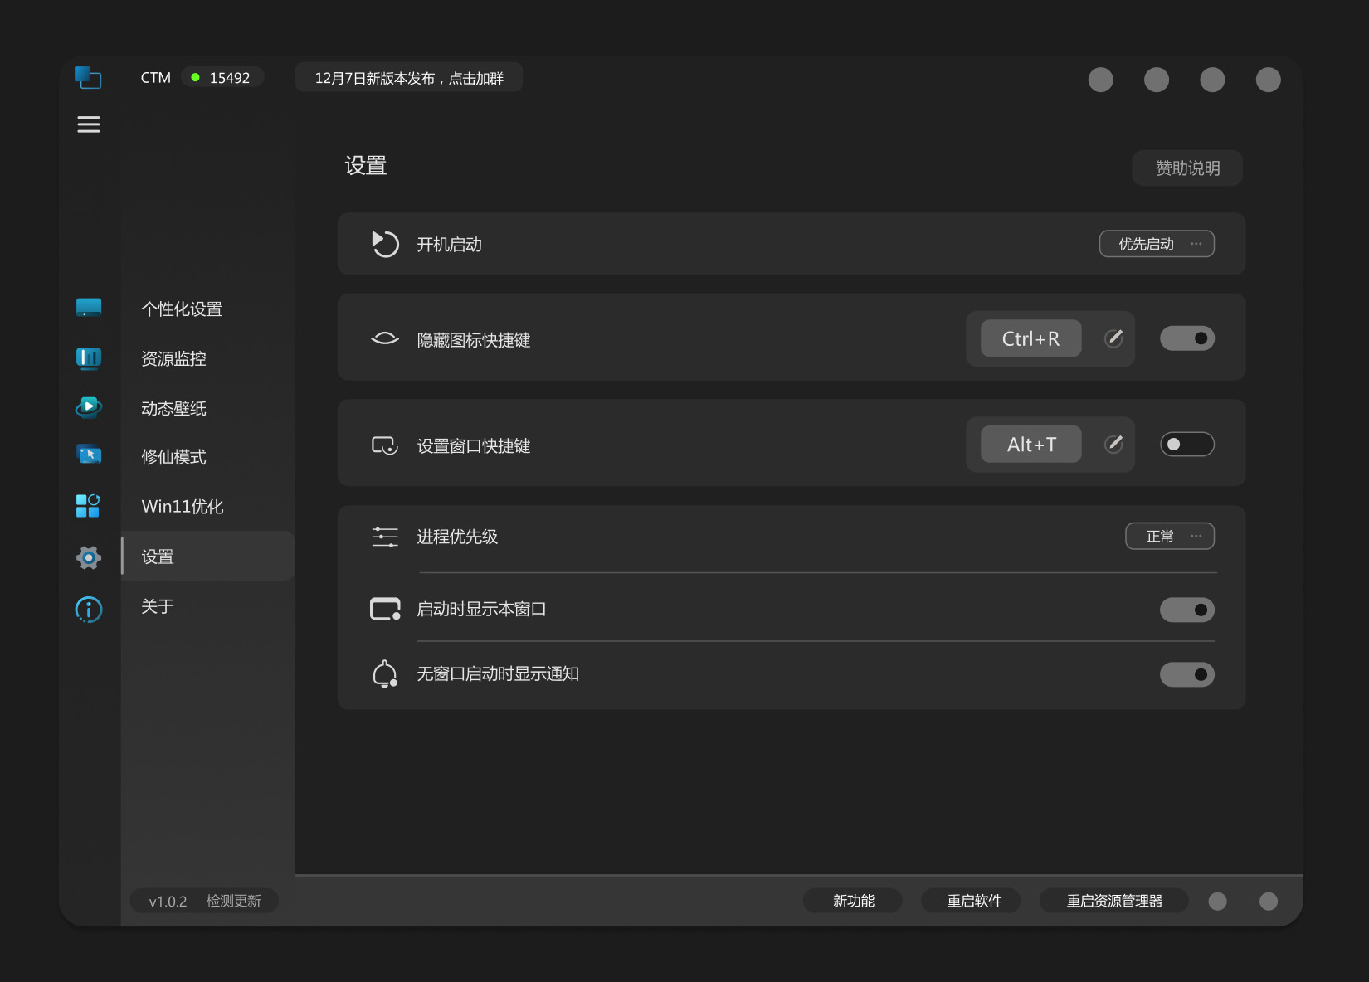Click the 关于 info icon

(x=89, y=610)
